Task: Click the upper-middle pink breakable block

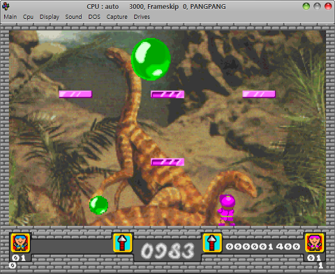Action: (167, 94)
